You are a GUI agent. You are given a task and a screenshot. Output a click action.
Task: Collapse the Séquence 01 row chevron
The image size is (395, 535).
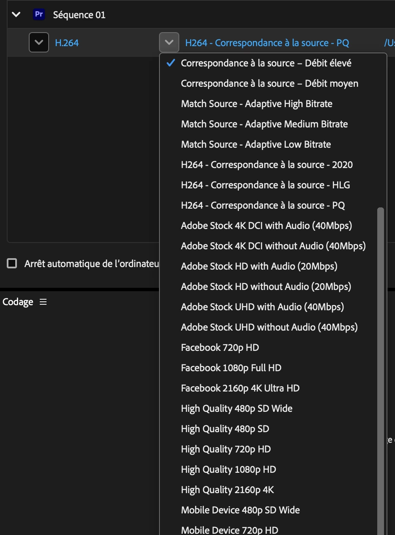pyautogui.click(x=16, y=14)
